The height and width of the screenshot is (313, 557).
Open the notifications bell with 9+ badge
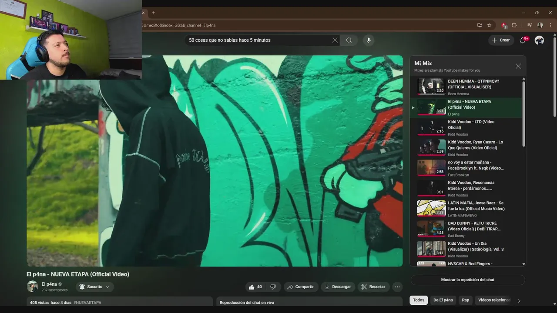point(523,40)
